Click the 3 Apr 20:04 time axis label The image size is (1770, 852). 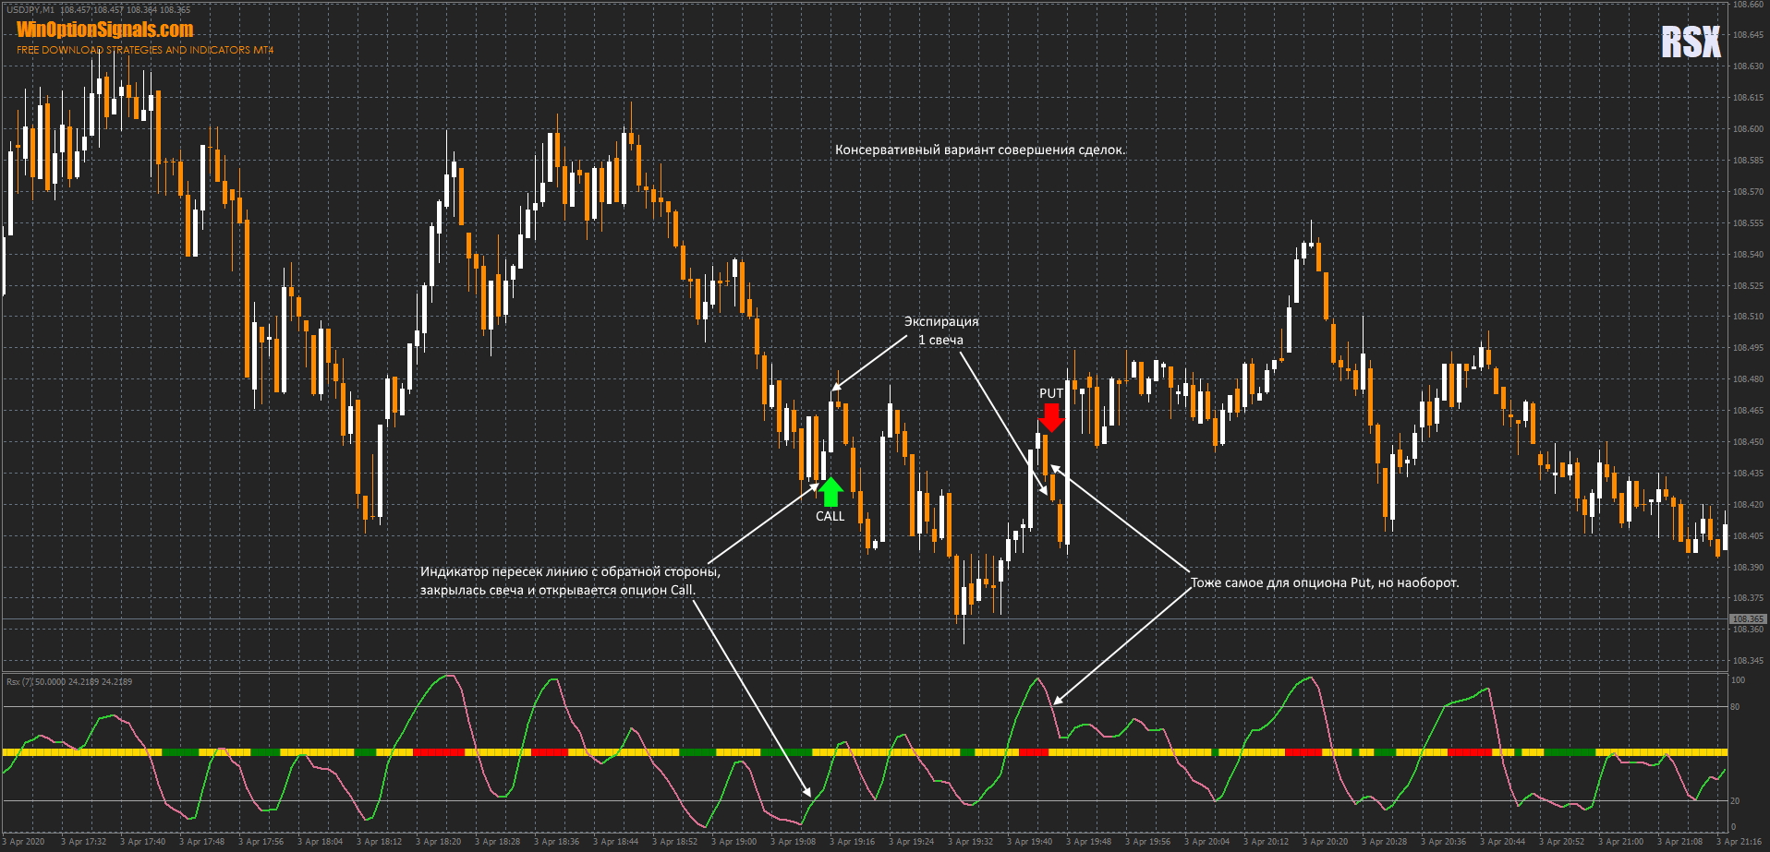tap(1206, 842)
